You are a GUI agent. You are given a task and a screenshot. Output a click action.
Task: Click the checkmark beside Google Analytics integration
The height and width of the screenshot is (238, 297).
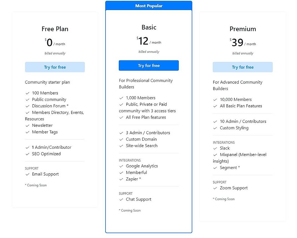pos(121,166)
